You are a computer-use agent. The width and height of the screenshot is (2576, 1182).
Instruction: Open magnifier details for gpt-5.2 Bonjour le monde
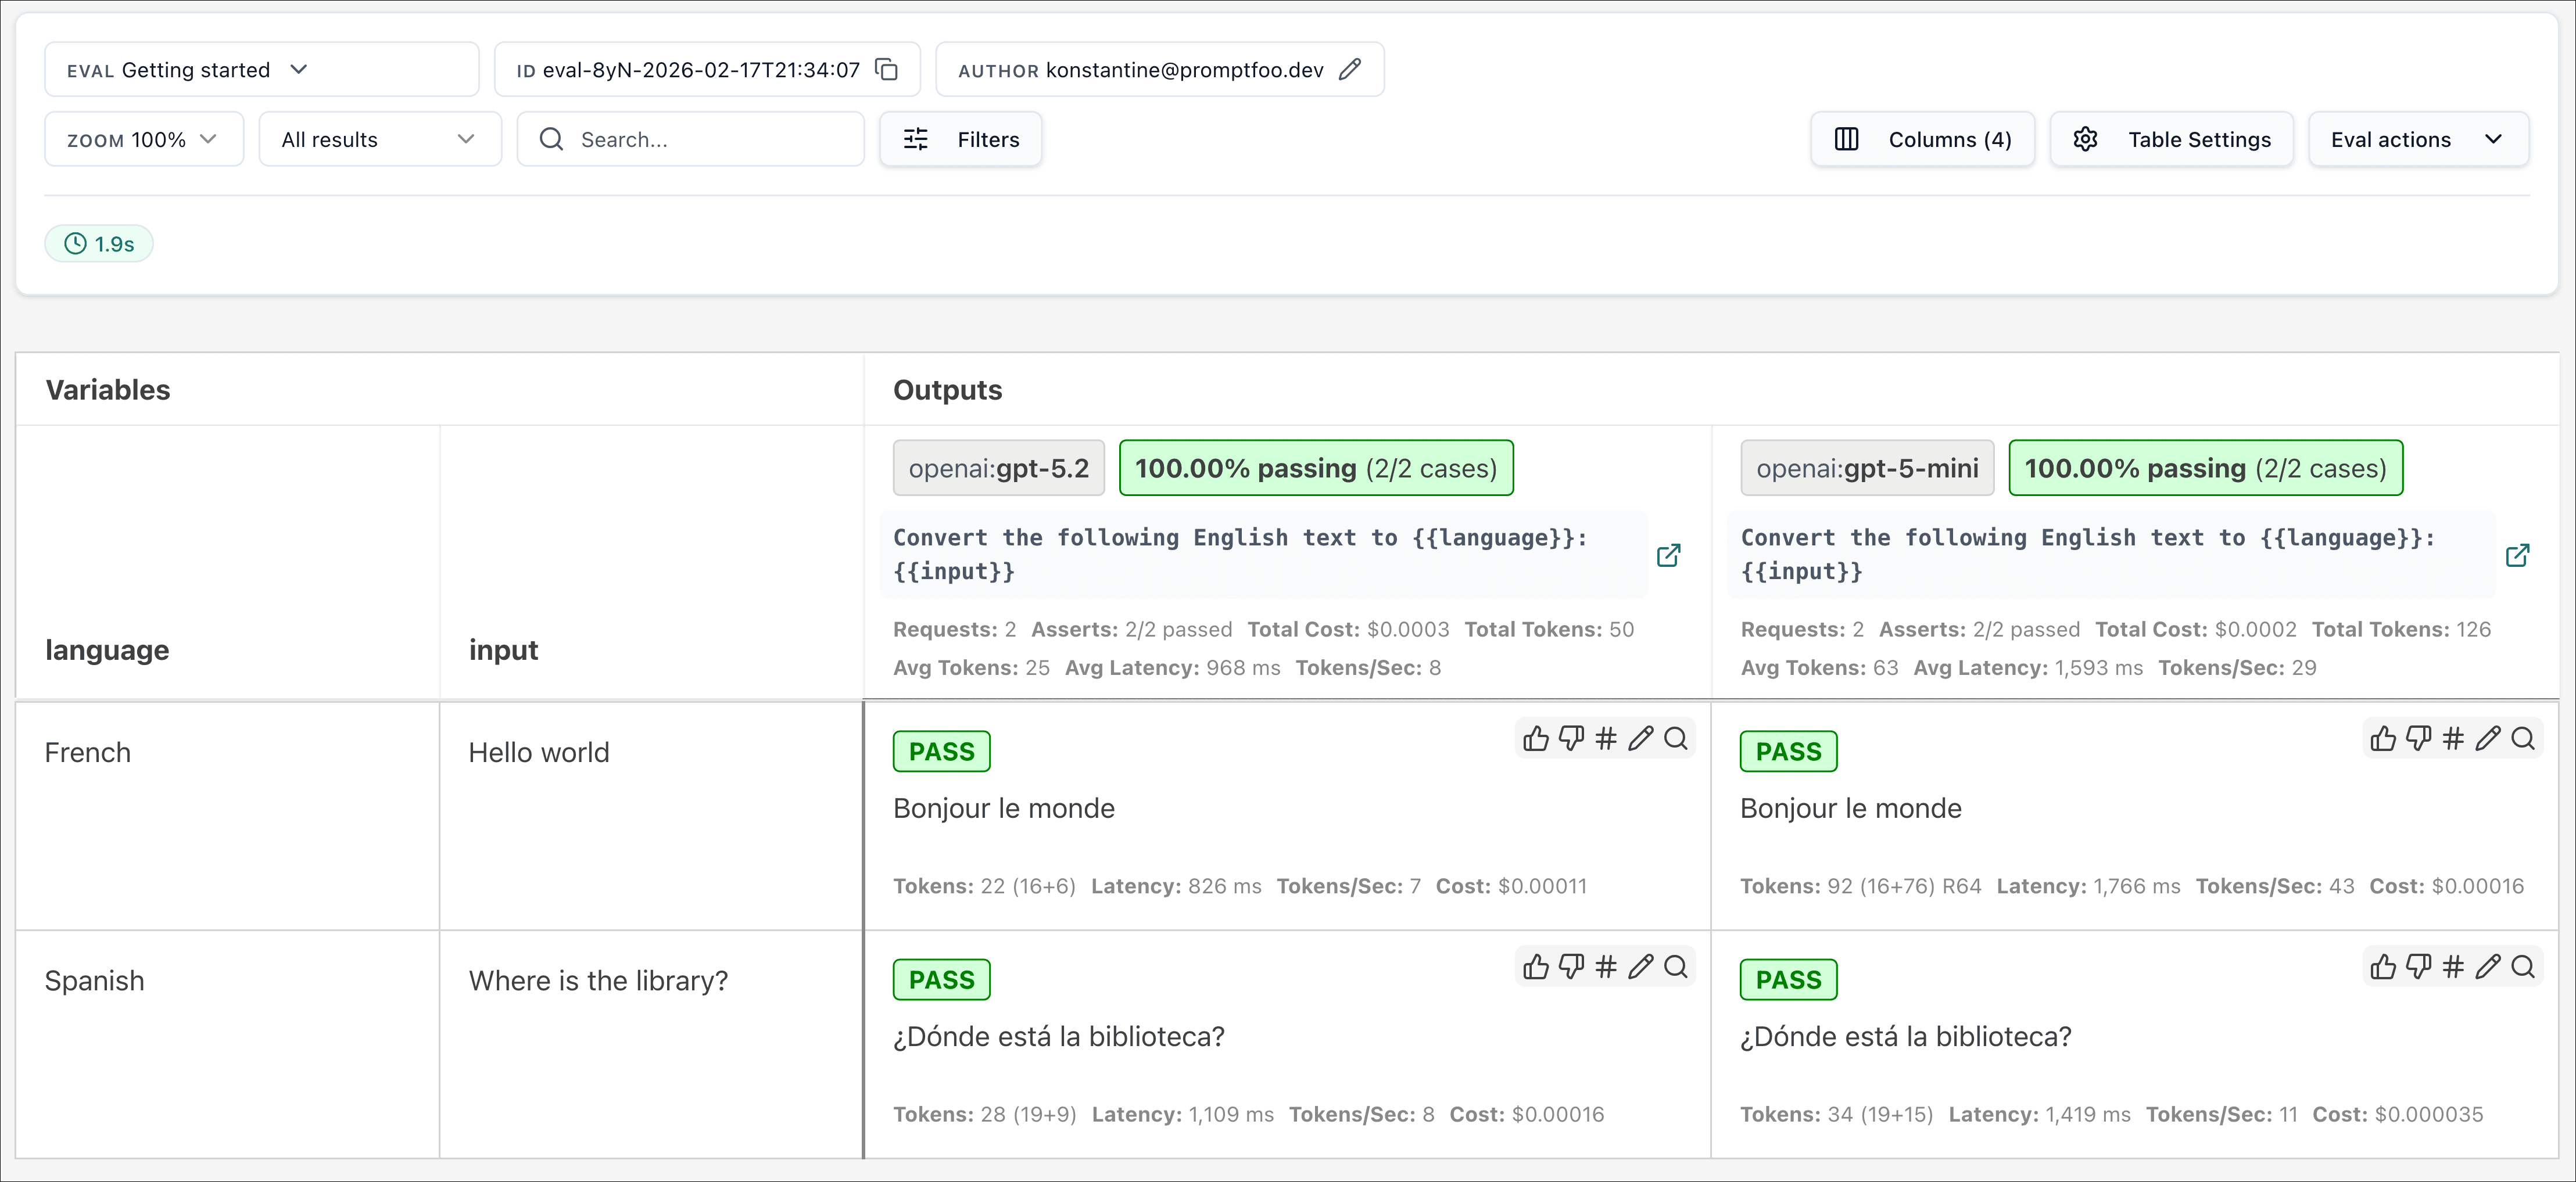click(1675, 738)
